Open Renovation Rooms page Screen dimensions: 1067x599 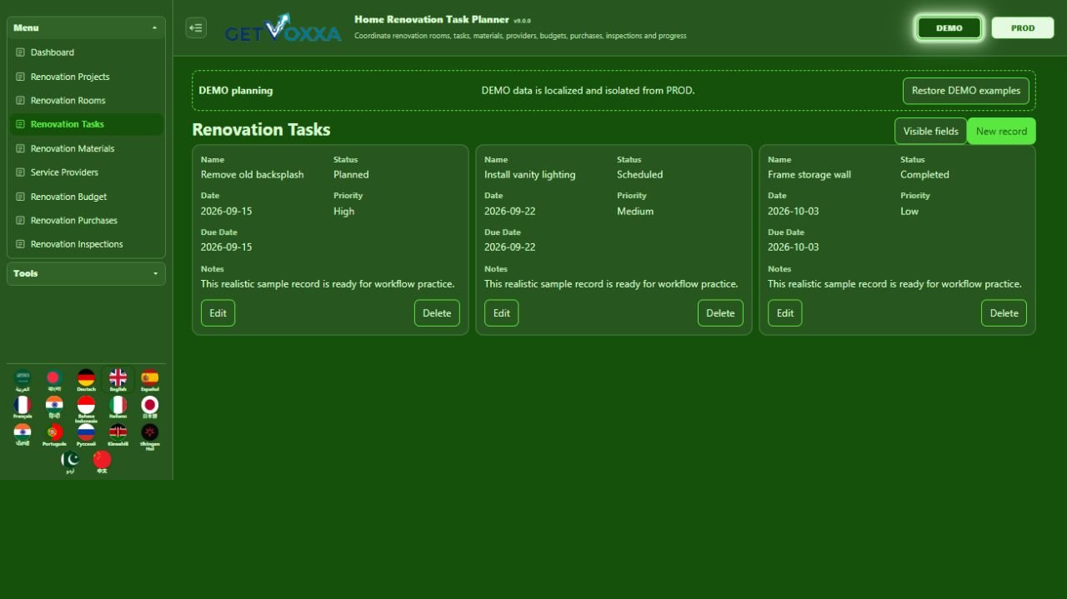click(x=86, y=100)
